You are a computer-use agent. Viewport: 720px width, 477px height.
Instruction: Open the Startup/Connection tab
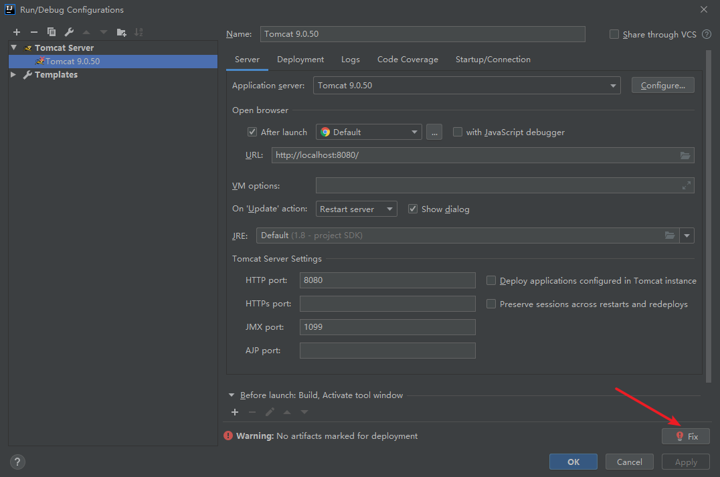[492, 60]
